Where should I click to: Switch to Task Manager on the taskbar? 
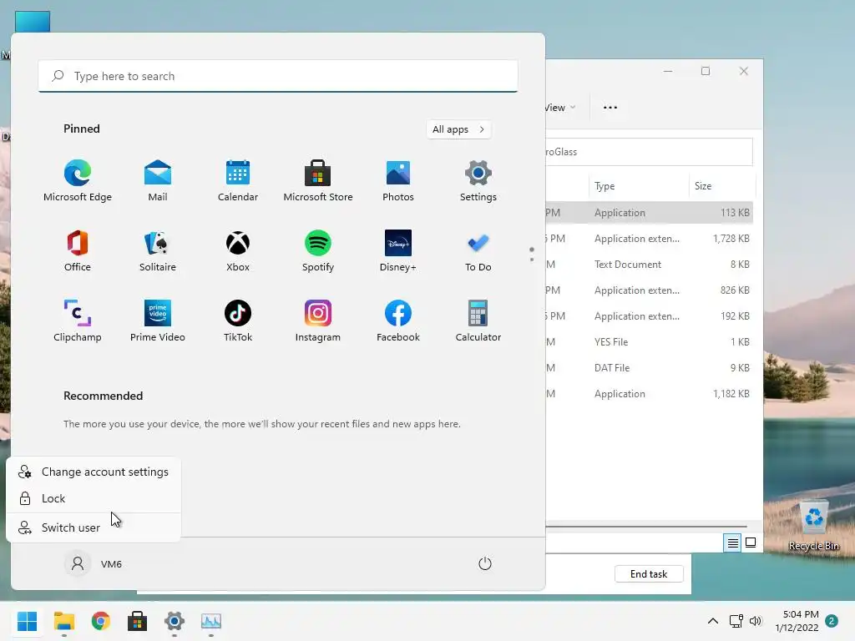click(211, 621)
